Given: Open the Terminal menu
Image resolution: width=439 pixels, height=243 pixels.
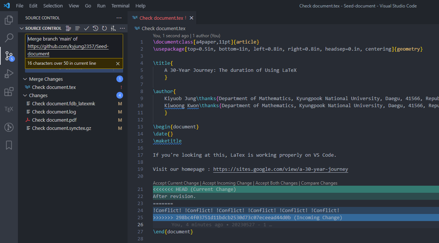Looking at the screenshot, I should [x=120, y=6].
